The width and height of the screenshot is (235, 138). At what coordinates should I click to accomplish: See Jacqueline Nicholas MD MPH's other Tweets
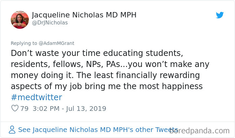(97, 130)
